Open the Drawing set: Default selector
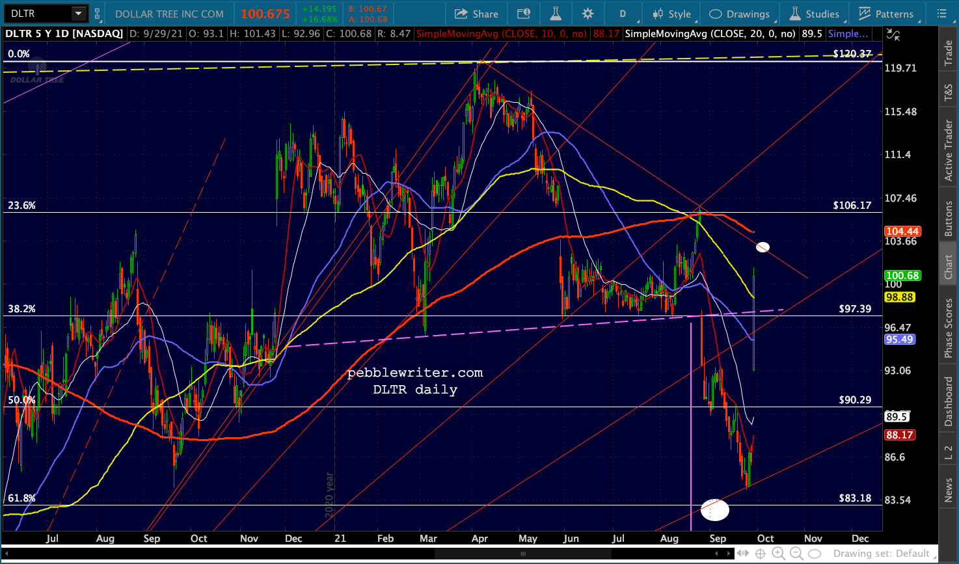The width and height of the screenshot is (959, 564). (885, 554)
